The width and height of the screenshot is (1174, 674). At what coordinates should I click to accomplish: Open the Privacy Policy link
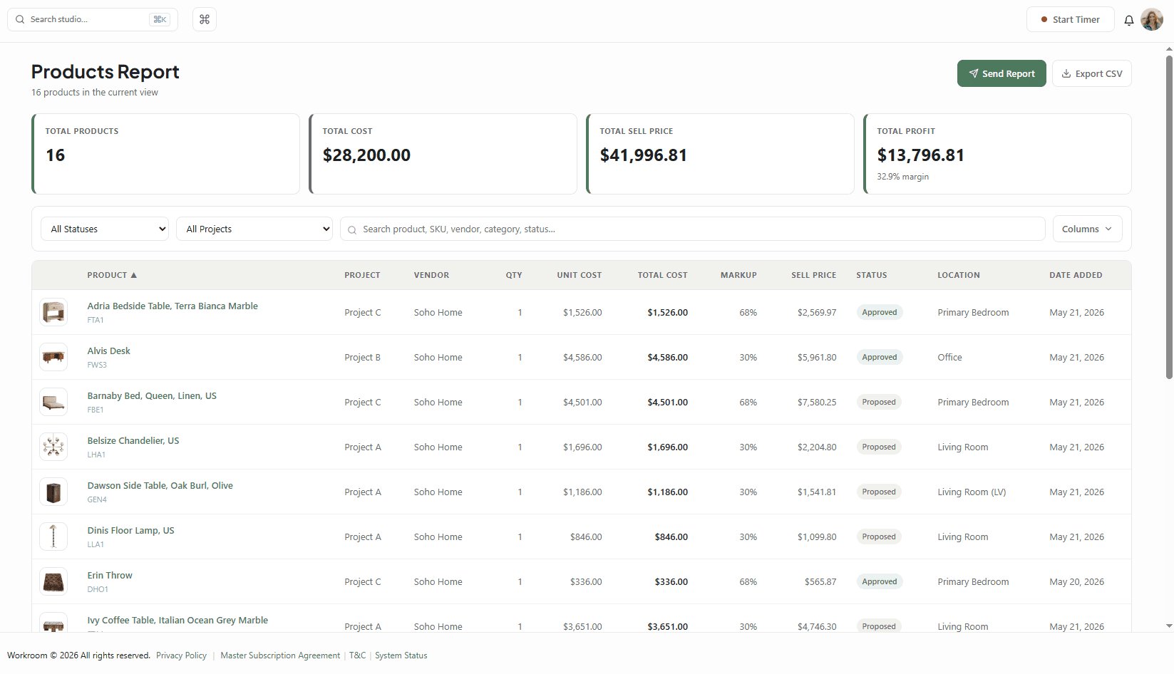click(181, 655)
